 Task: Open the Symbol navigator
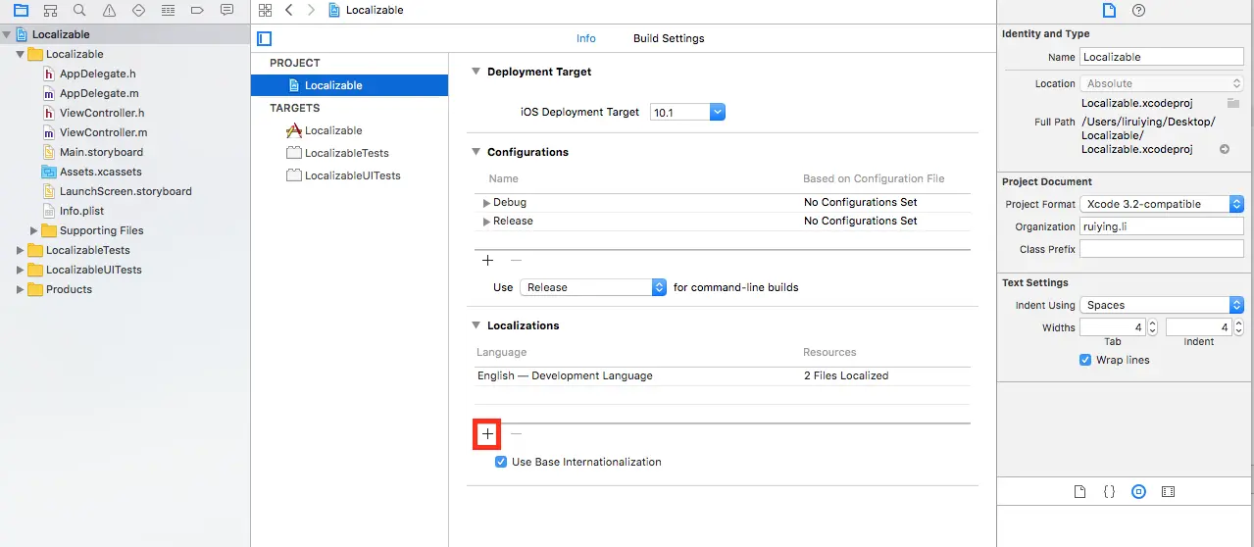(x=50, y=10)
